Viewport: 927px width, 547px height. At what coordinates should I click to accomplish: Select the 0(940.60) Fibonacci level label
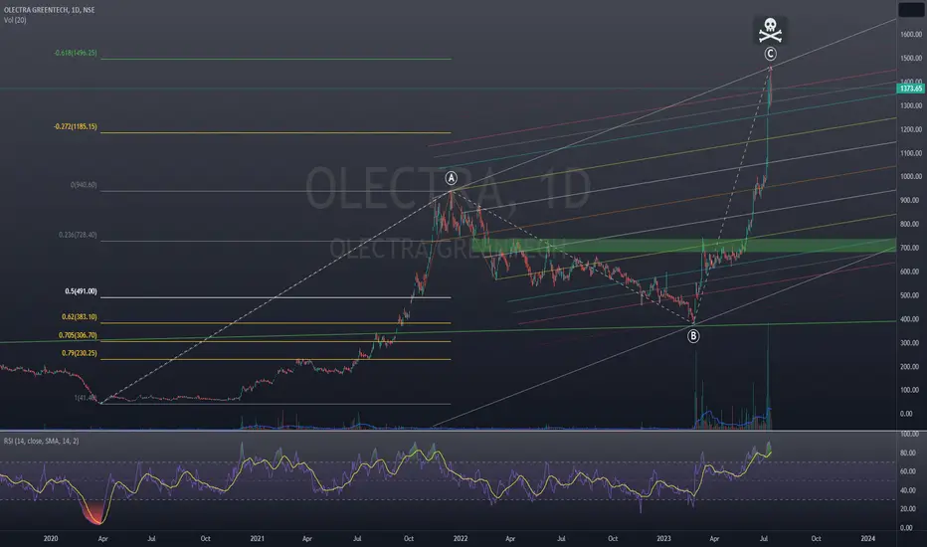click(x=84, y=185)
